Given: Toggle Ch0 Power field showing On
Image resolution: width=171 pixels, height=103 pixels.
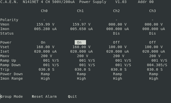Looking at the screenshot, I should click(43, 42).
